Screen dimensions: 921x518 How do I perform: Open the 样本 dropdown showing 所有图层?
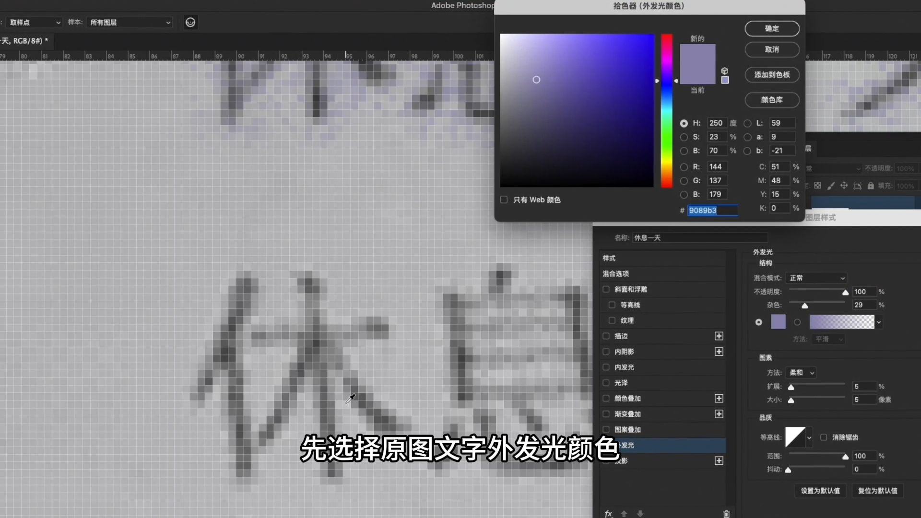click(x=130, y=23)
